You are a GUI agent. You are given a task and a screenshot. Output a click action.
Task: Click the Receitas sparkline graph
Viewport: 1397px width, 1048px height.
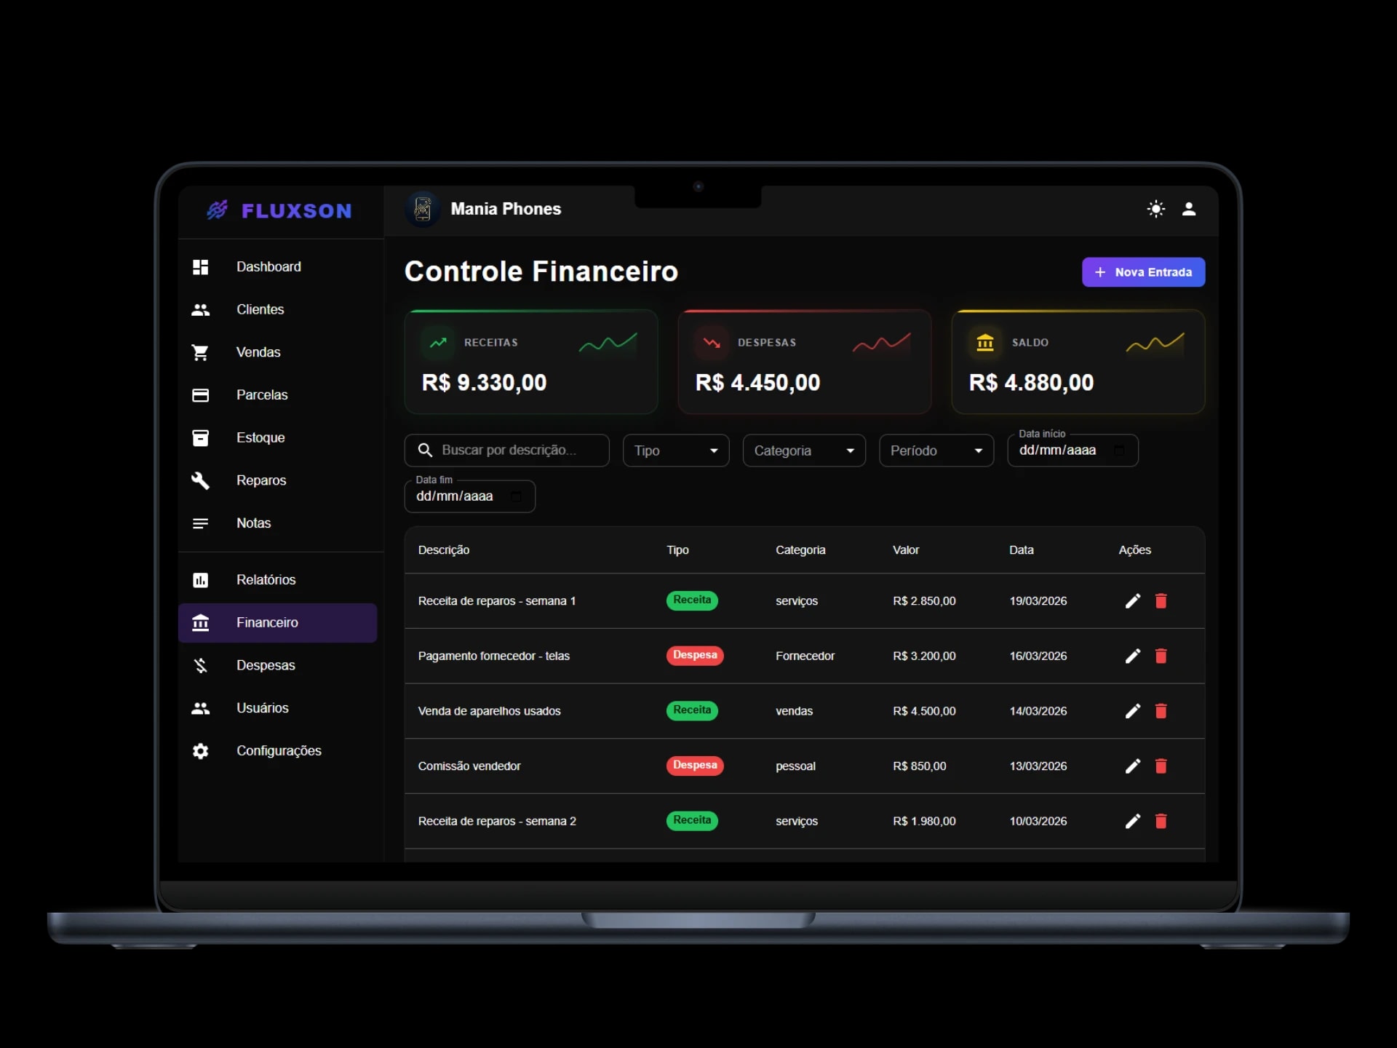(x=608, y=343)
